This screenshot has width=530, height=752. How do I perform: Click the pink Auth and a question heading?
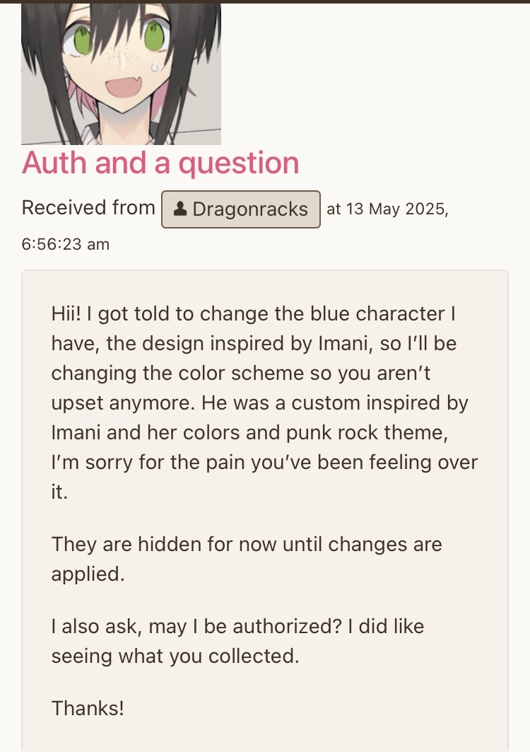(x=160, y=163)
